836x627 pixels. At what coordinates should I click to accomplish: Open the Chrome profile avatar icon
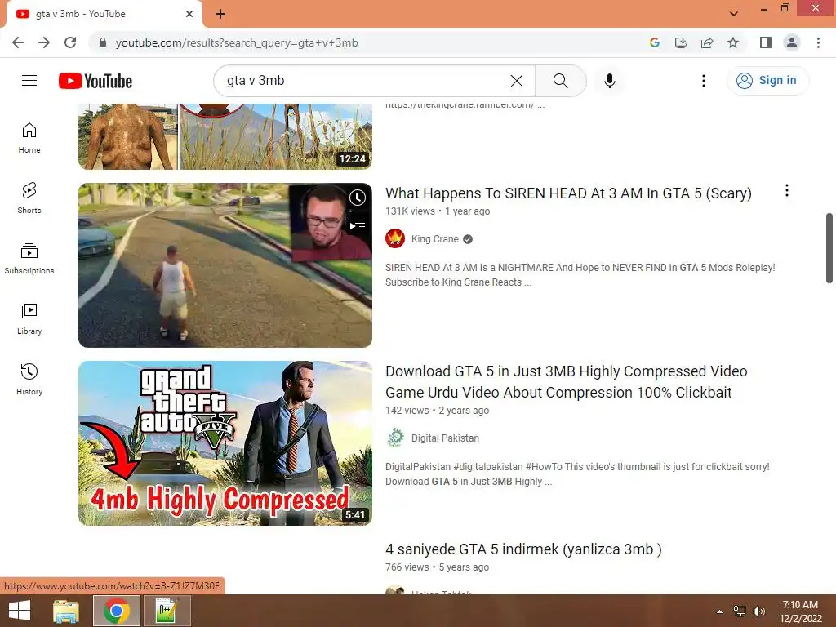pos(792,42)
